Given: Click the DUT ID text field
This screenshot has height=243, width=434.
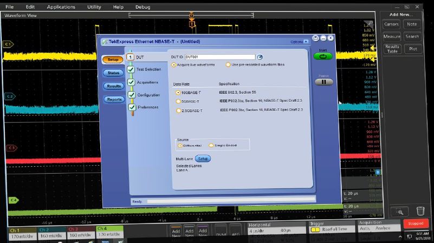Looking at the screenshot, I should (x=219, y=57).
